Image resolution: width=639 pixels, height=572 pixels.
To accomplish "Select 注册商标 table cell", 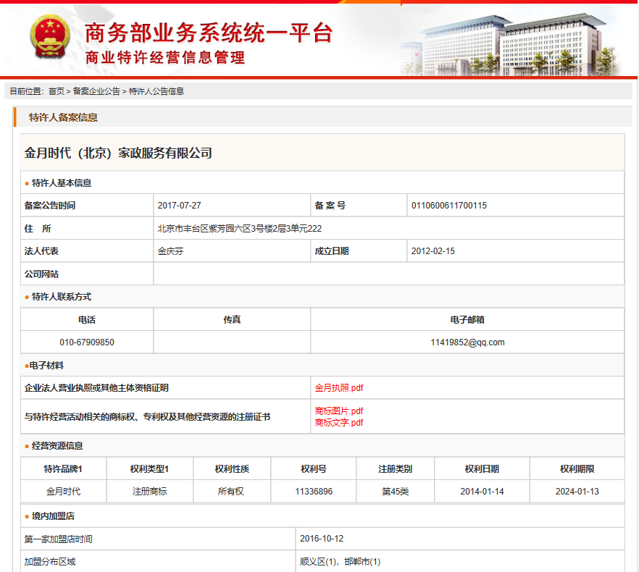I will point(149,492).
